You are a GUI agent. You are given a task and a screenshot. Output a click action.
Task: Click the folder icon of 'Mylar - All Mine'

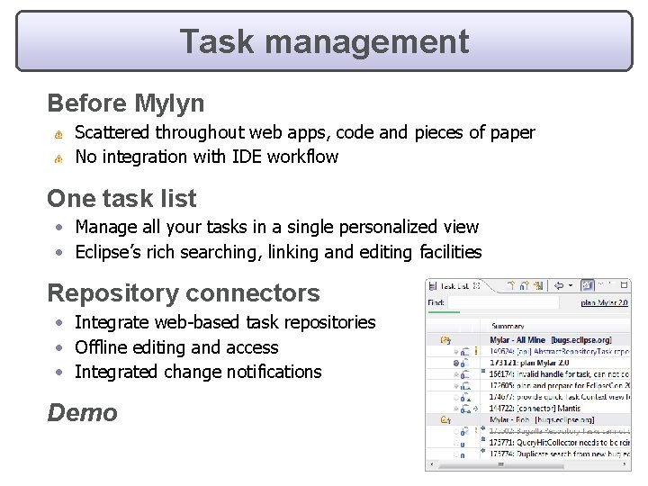point(445,339)
